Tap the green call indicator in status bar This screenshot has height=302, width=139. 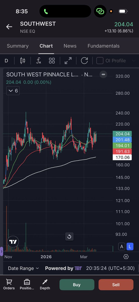(x=46, y=11)
